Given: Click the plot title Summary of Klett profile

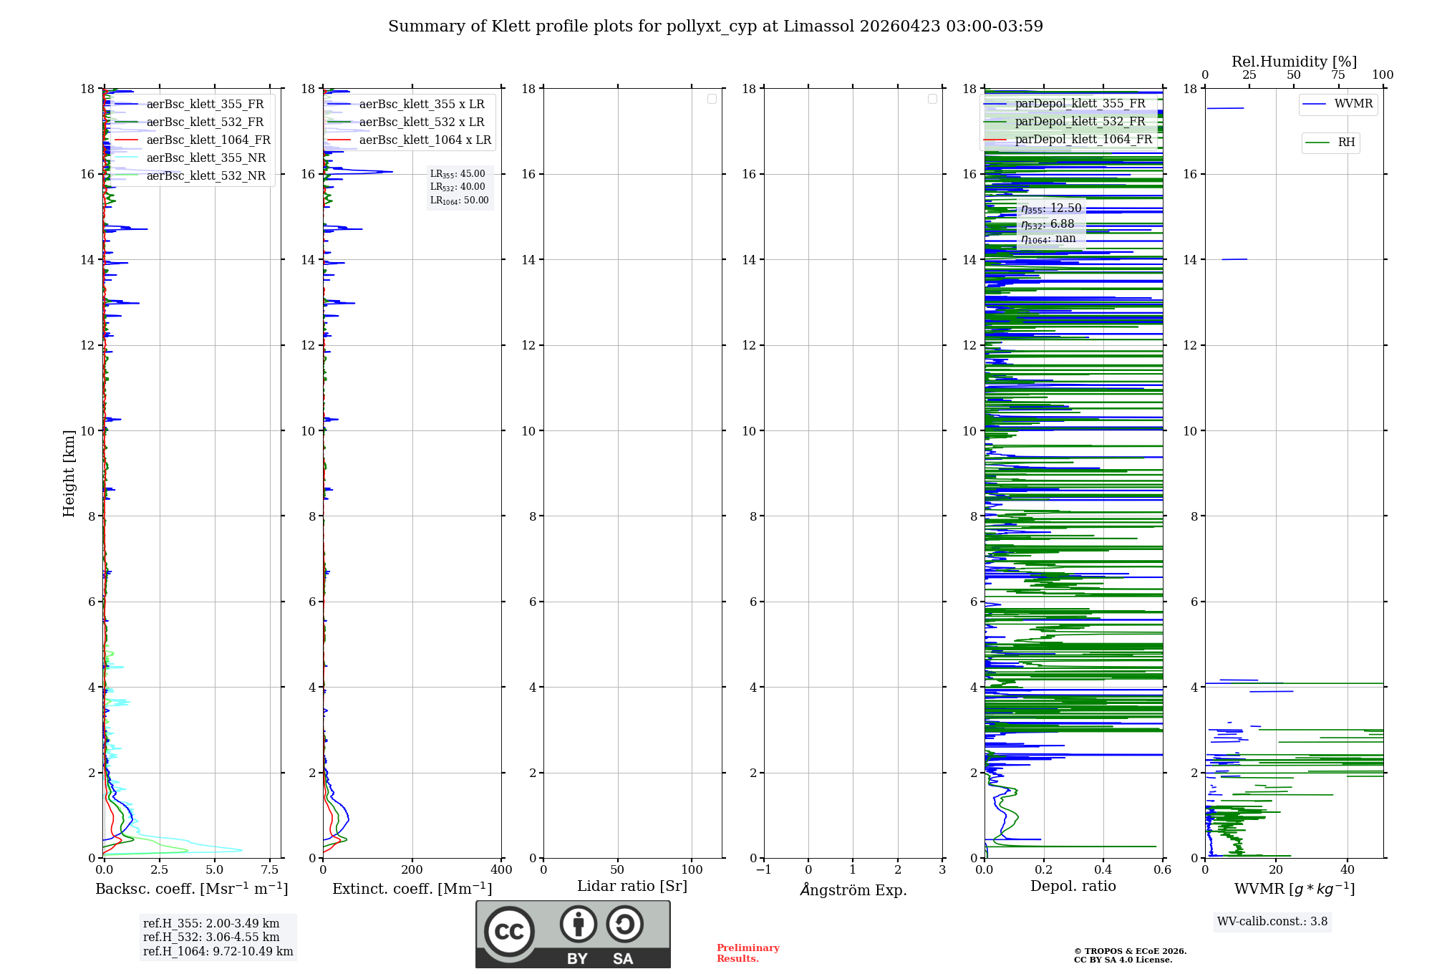Looking at the screenshot, I should coord(715,26).
